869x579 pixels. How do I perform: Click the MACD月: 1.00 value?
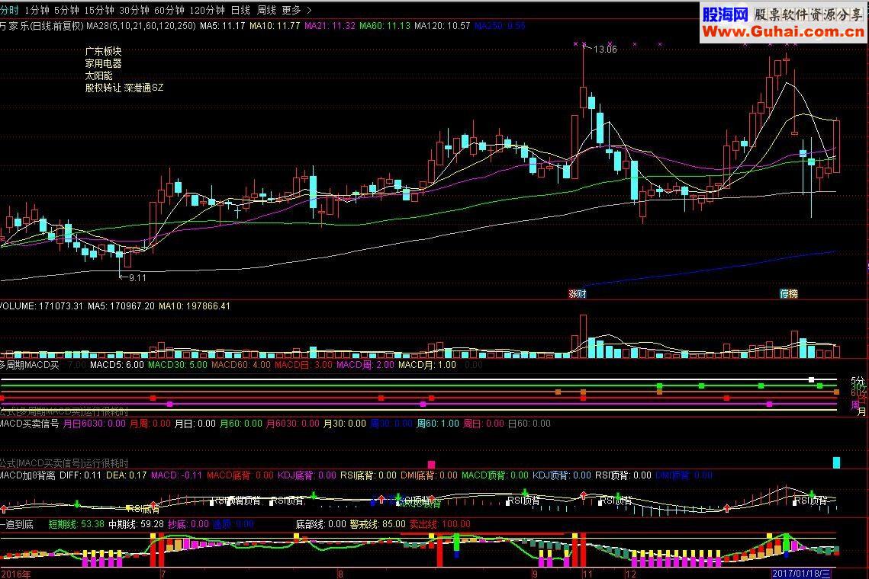pyautogui.click(x=426, y=365)
